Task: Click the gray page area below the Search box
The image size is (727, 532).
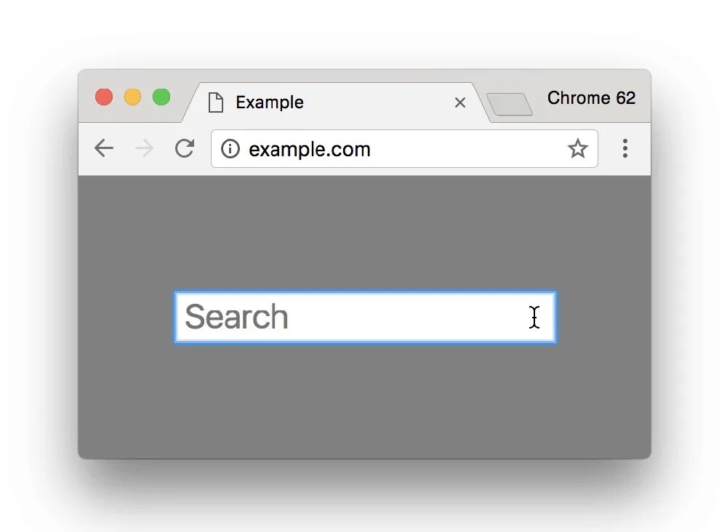Action: click(364, 401)
